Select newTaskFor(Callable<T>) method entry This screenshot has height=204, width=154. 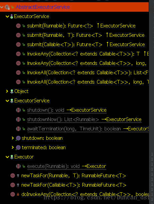(74, 185)
